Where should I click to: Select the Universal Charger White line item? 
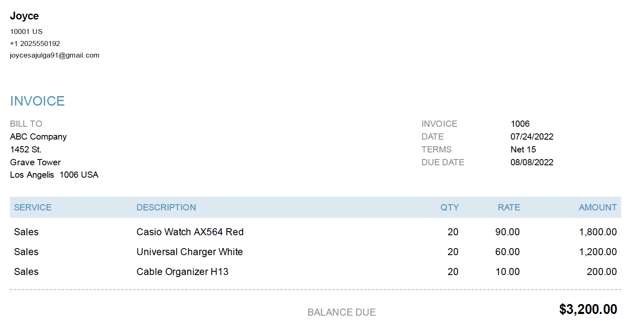coord(189,252)
